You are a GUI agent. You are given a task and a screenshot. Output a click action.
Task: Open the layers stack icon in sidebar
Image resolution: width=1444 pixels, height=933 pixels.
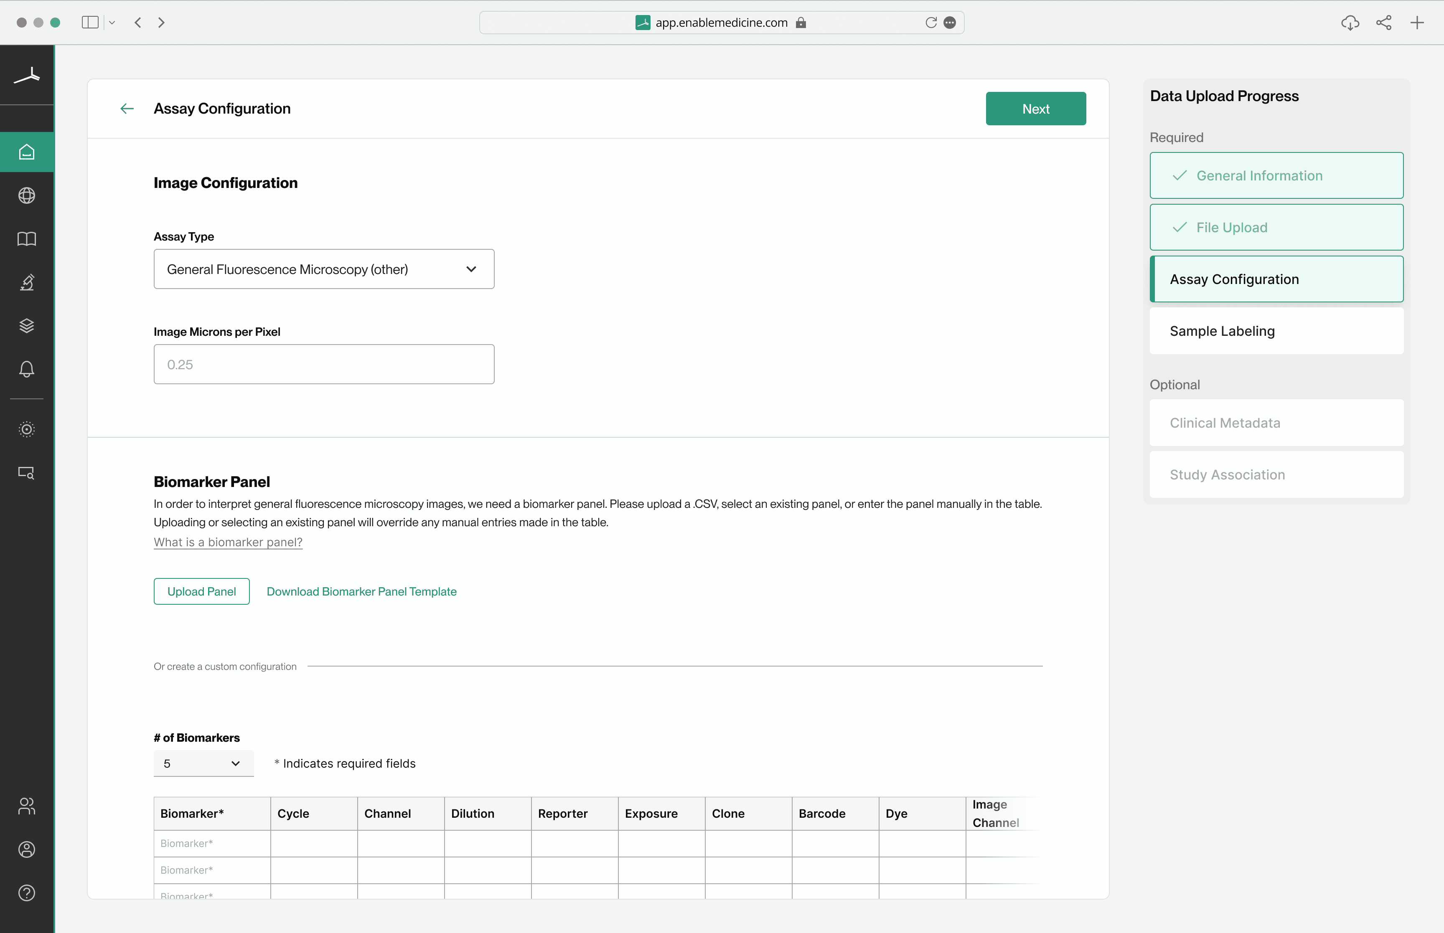[27, 325]
